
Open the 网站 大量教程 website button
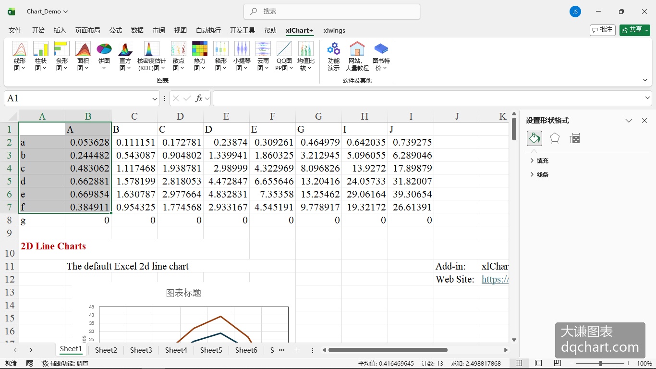point(357,56)
